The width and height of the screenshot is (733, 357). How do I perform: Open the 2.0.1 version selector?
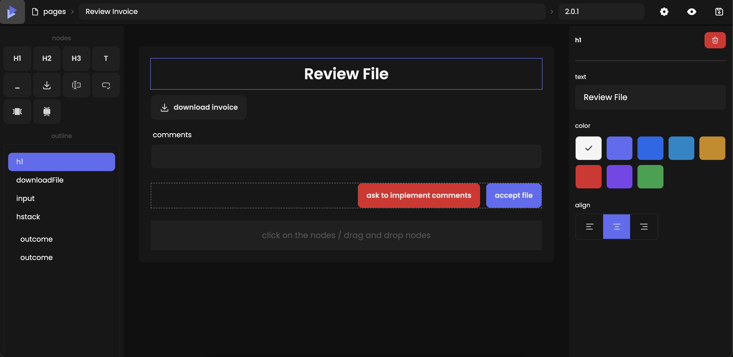pyautogui.click(x=601, y=12)
